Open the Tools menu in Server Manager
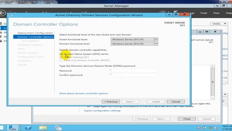Viewport: 232px width, 131px height. [x=204, y=13]
